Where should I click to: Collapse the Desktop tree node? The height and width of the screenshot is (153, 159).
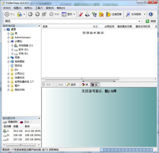pyautogui.click(x=5, y=29)
